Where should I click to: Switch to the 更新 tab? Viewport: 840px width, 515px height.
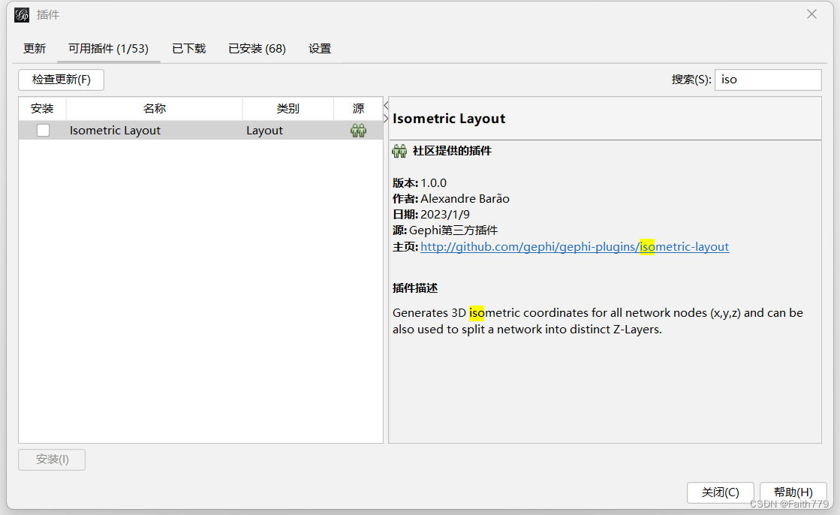click(35, 49)
